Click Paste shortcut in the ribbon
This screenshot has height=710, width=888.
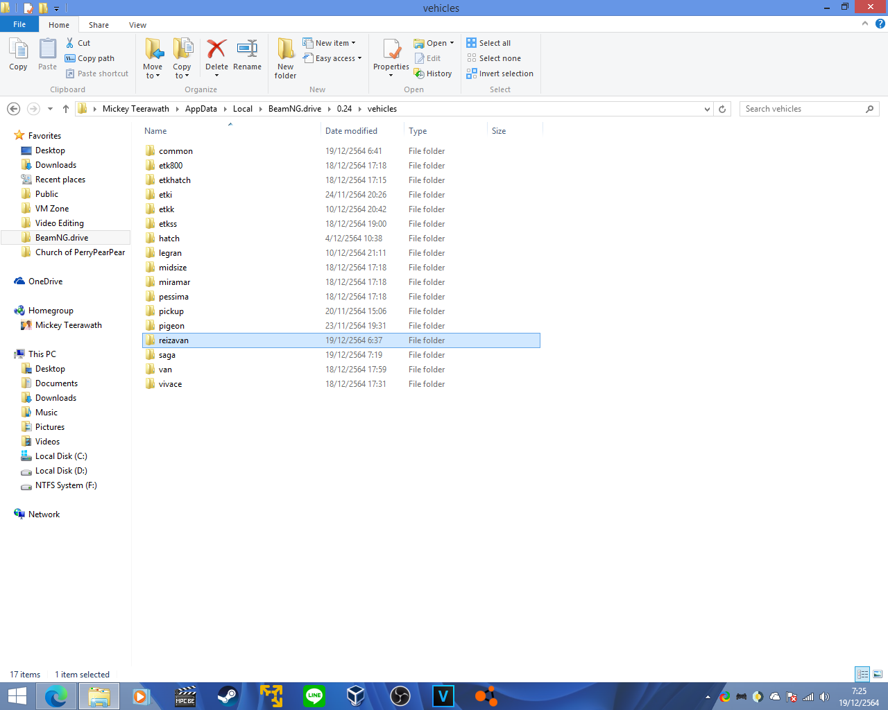97,73
